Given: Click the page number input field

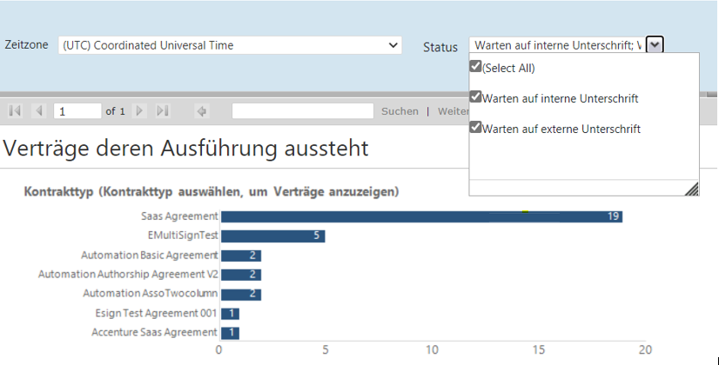Looking at the screenshot, I should [x=77, y=111].
